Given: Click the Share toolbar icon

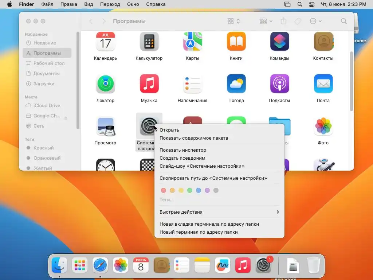Looking at the screenshot, I should point(283,21).
